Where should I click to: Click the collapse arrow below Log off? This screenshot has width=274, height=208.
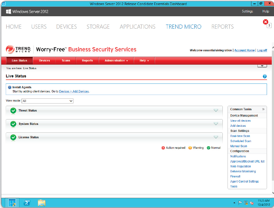pyautogui.click(x=262, y=66)
